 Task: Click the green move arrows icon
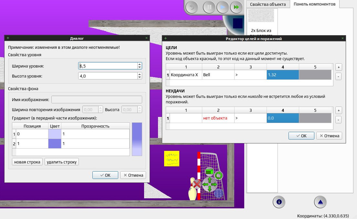210,184
